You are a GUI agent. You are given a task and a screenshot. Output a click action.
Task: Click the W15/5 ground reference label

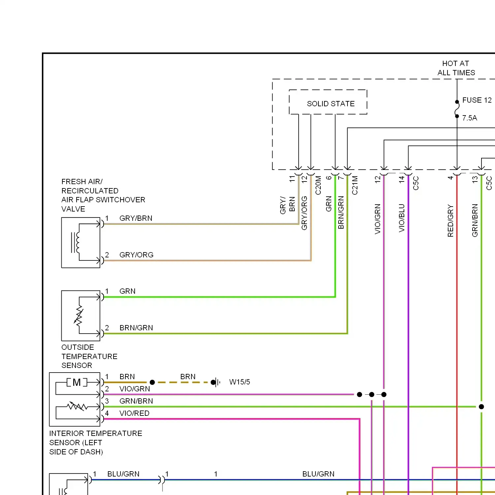click(x=240, y=382)
